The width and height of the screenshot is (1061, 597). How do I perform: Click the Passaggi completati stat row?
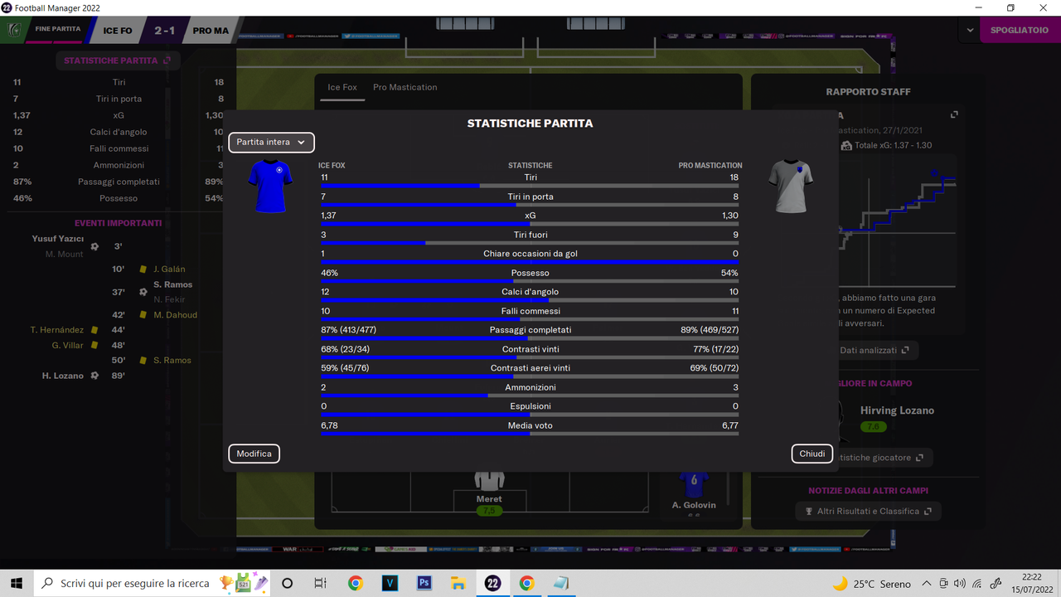pos(530,332)
